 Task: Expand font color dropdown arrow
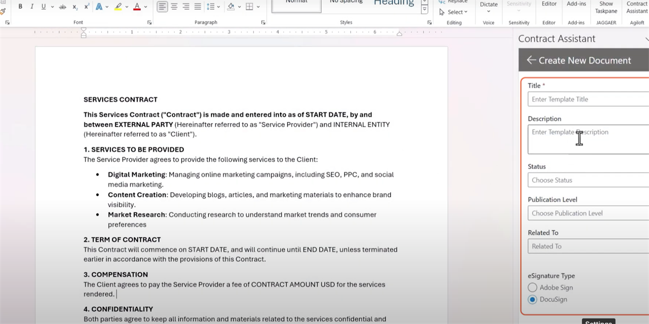[145, 6]
